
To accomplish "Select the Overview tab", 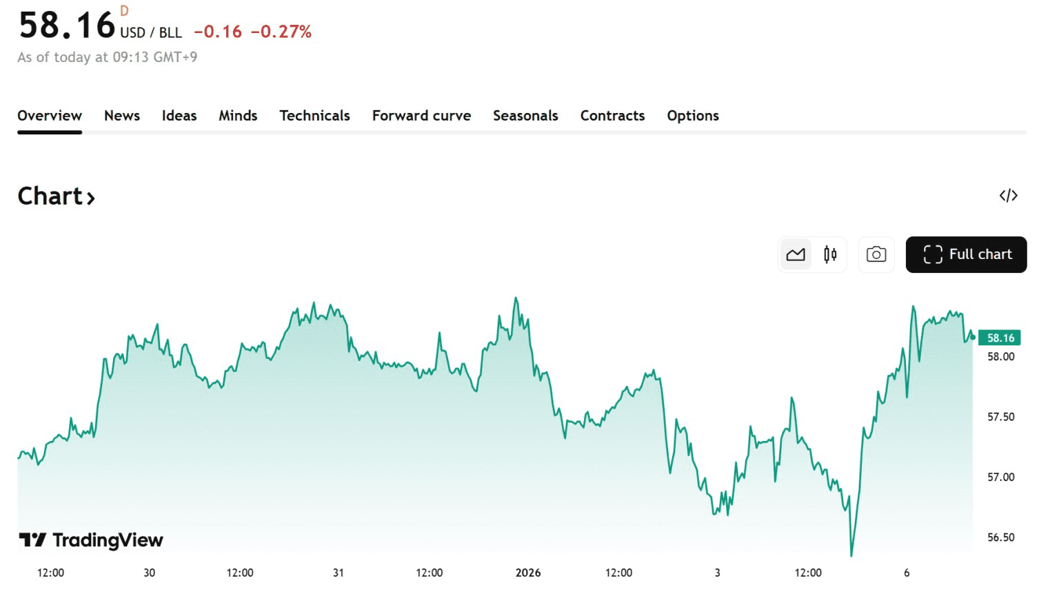I will point(50,116).
